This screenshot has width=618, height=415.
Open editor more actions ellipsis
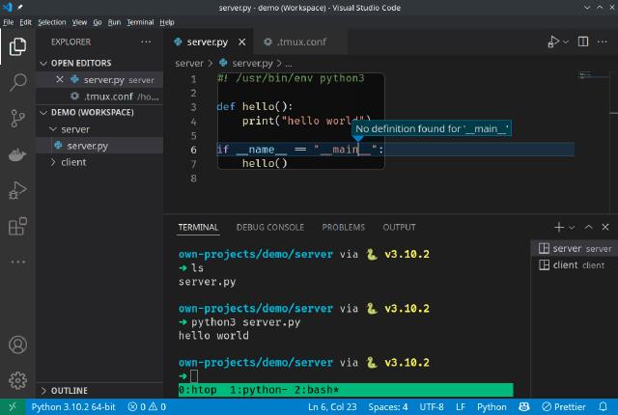pyautogui.click(x=603, y=41)
